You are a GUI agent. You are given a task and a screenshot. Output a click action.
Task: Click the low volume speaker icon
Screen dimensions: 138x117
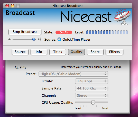(x=10, y=39)
